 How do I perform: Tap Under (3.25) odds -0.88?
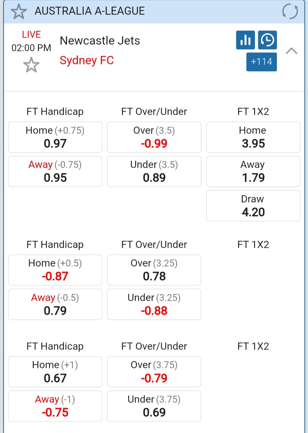[x=154, y=304]
